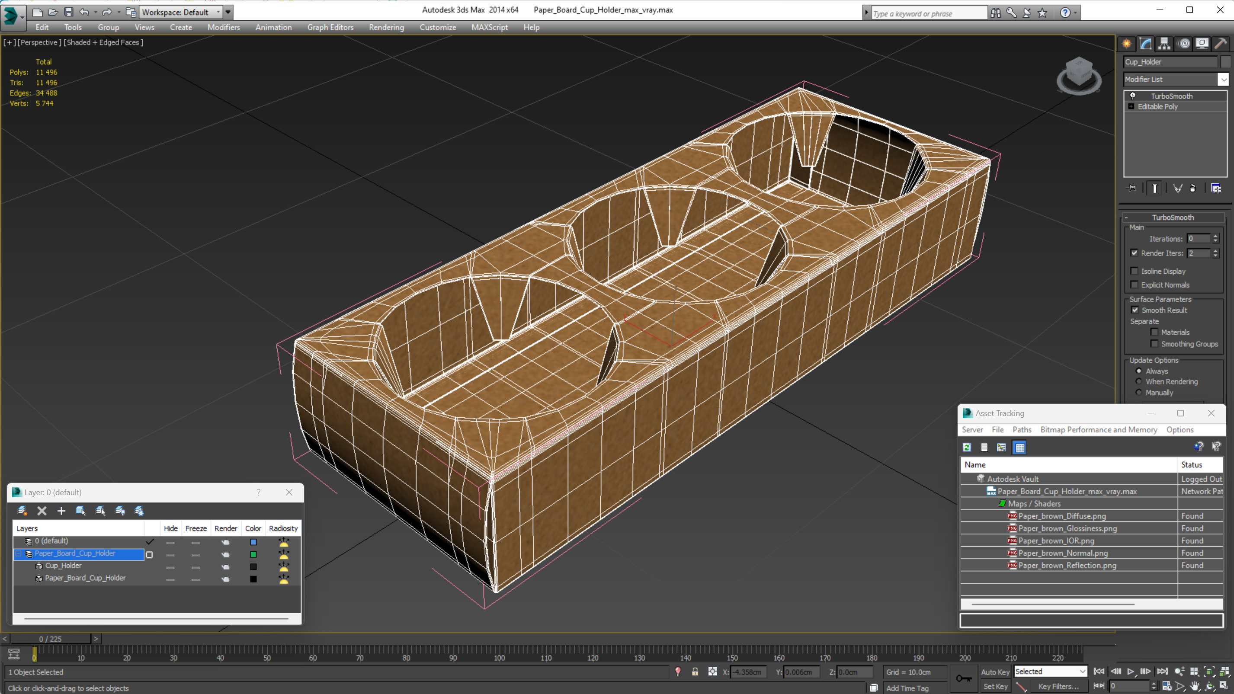Viewport: 1234px width, 694px height.
Task: Open the Utilities command panel tab
Action: click(1221, 44)
